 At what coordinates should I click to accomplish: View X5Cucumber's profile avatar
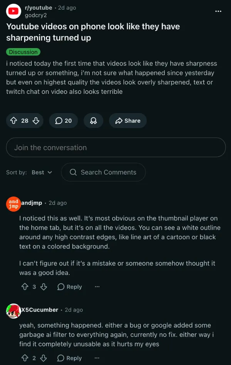(13, 310)
